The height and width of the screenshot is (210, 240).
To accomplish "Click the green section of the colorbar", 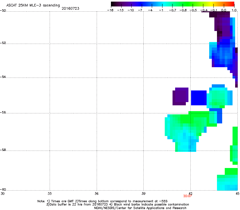I will 188,4.
